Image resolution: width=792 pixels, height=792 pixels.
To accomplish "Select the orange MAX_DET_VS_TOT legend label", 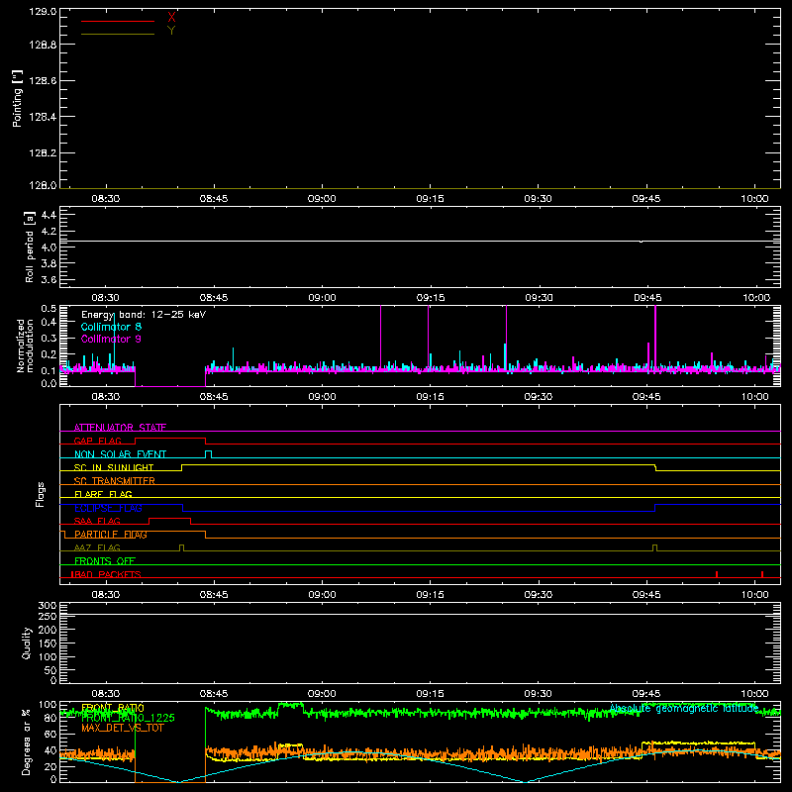I will coord(122,728).
